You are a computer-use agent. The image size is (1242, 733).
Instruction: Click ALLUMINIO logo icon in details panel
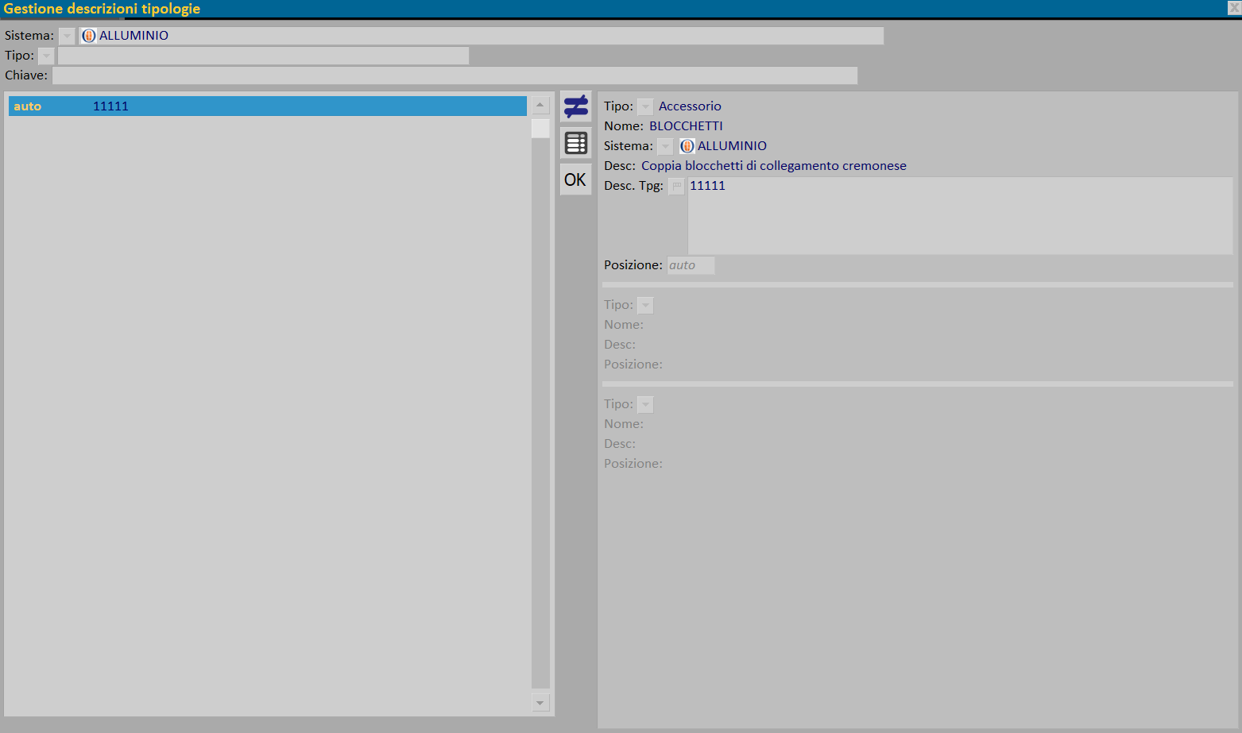[687, 146]
